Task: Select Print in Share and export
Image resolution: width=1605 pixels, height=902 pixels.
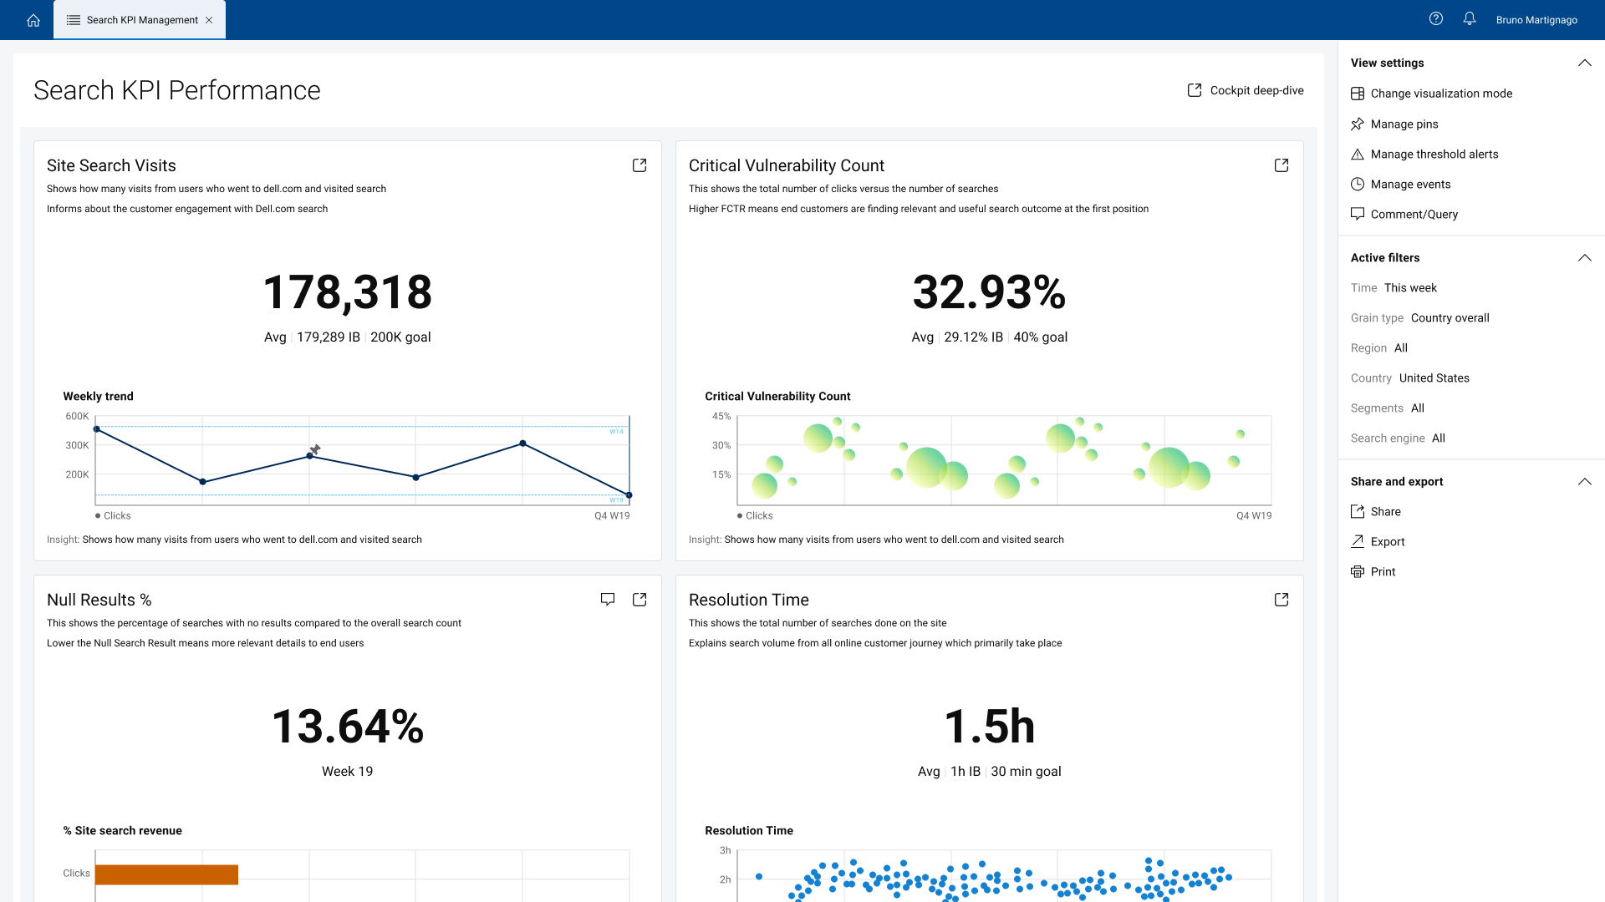Action: [1383, 571]
